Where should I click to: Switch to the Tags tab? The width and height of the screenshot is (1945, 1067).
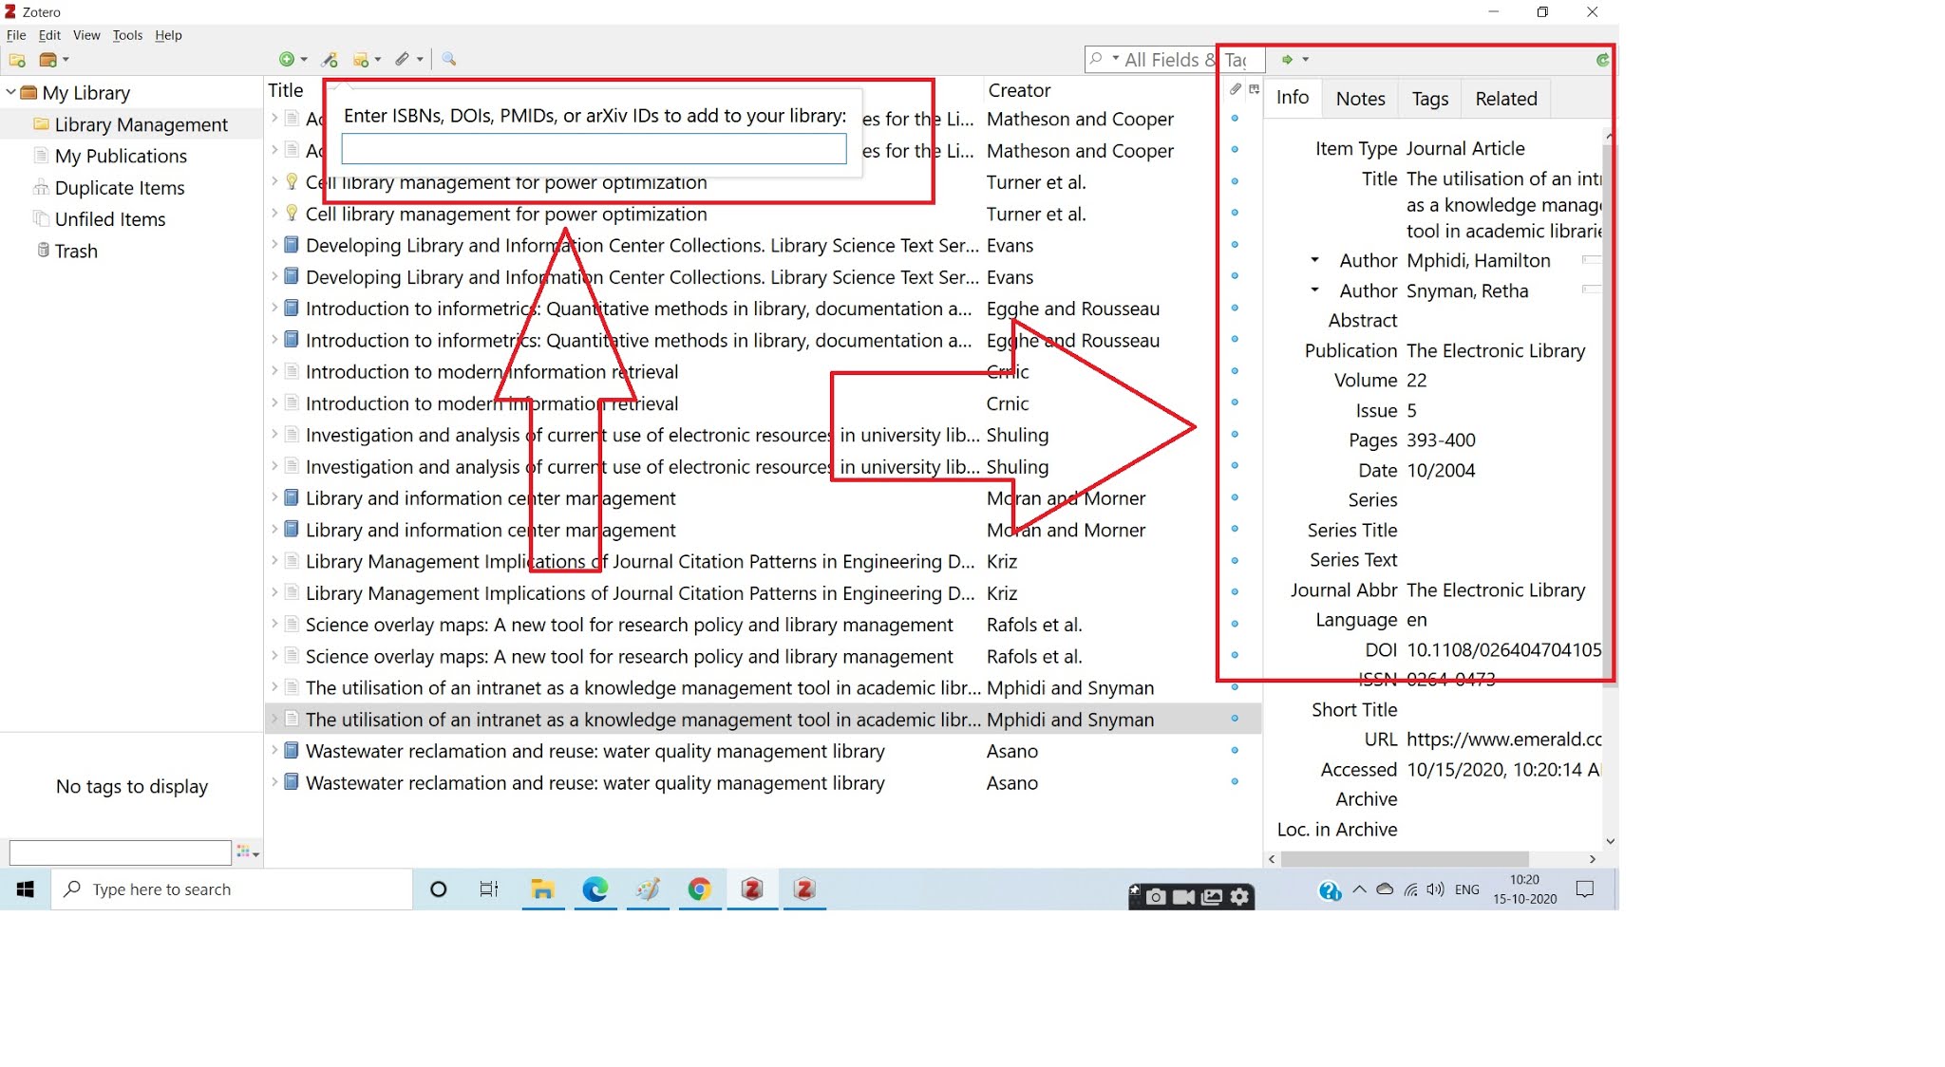coord(1429,99)
